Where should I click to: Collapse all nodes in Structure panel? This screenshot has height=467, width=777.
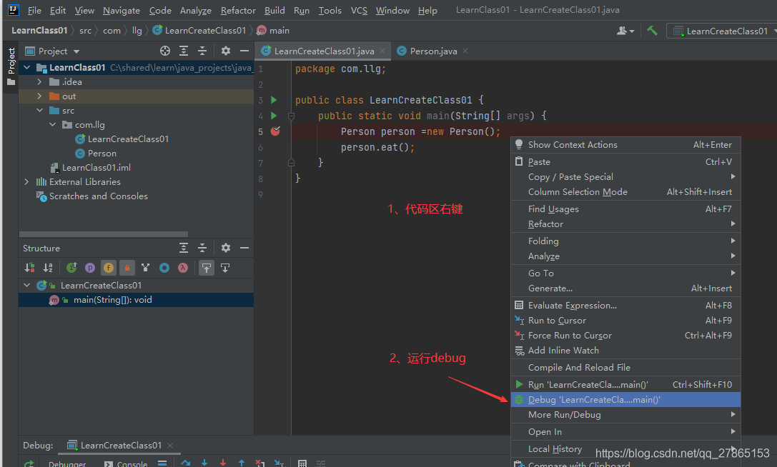click(x=202, y=248)
